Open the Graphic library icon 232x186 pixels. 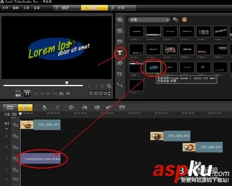(x=120, y=63)
